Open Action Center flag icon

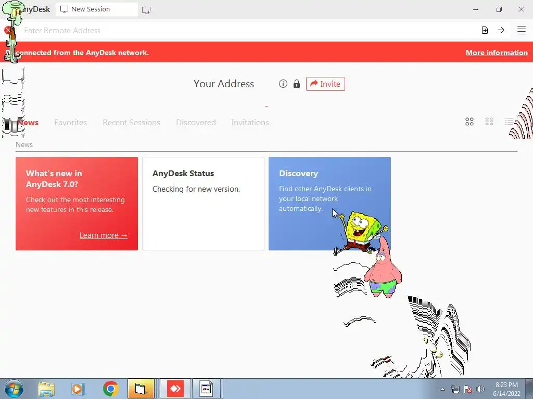point(468,390)
